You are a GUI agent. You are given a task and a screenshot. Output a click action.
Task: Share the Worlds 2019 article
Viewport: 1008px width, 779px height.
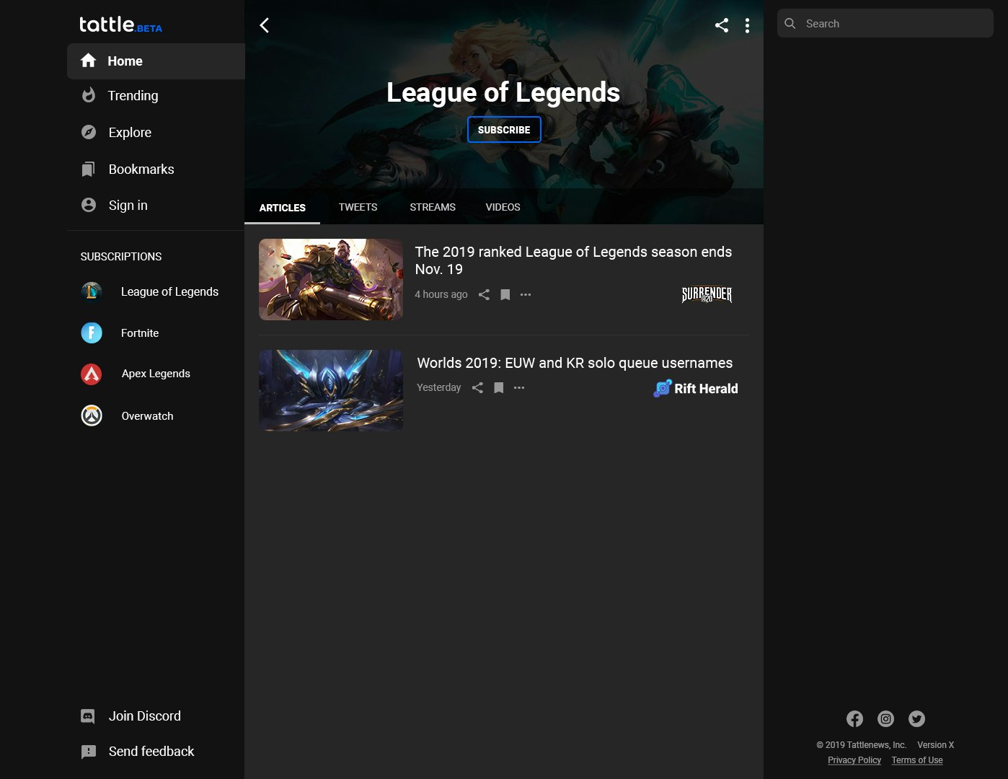click(x=477, y=387)
